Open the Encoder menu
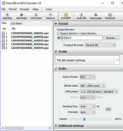The height and width of the screenshot is (131, 123). (25, 9)
